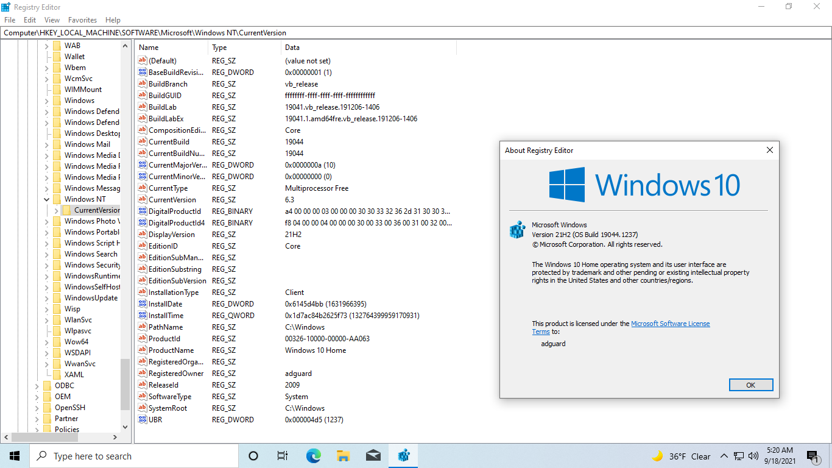Close the About Registry Editor dialog
Screen dimensions: 832x468
[769, 150]
